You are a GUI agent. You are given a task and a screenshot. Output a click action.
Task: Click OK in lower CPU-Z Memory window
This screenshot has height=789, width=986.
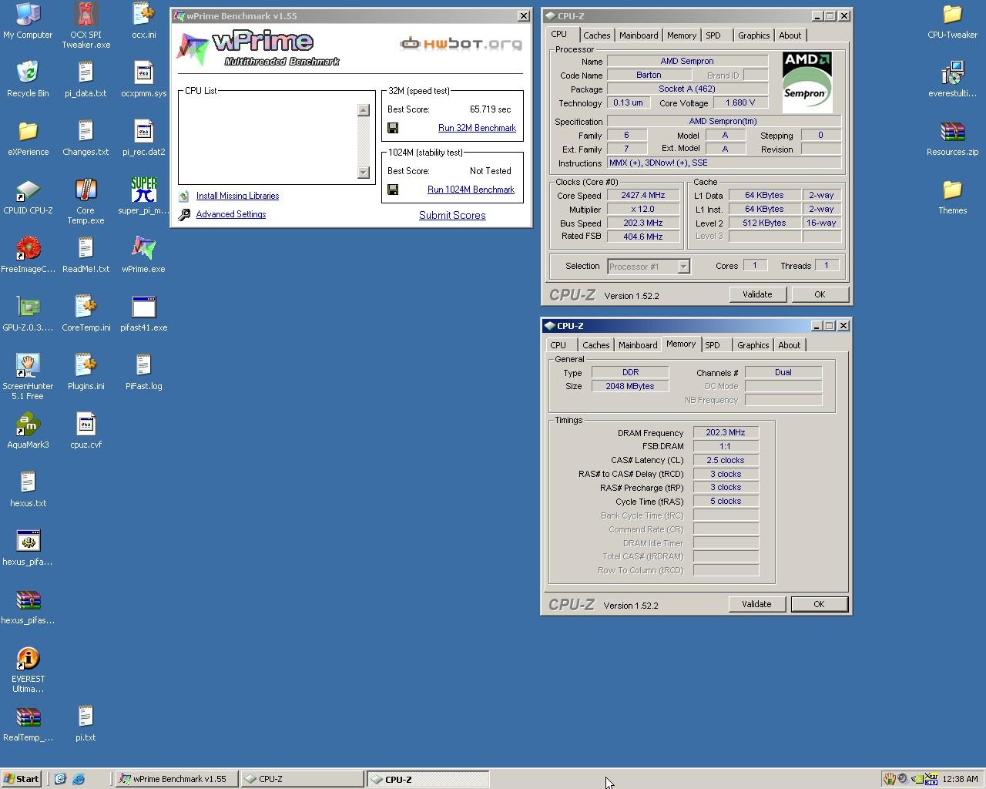819,604
